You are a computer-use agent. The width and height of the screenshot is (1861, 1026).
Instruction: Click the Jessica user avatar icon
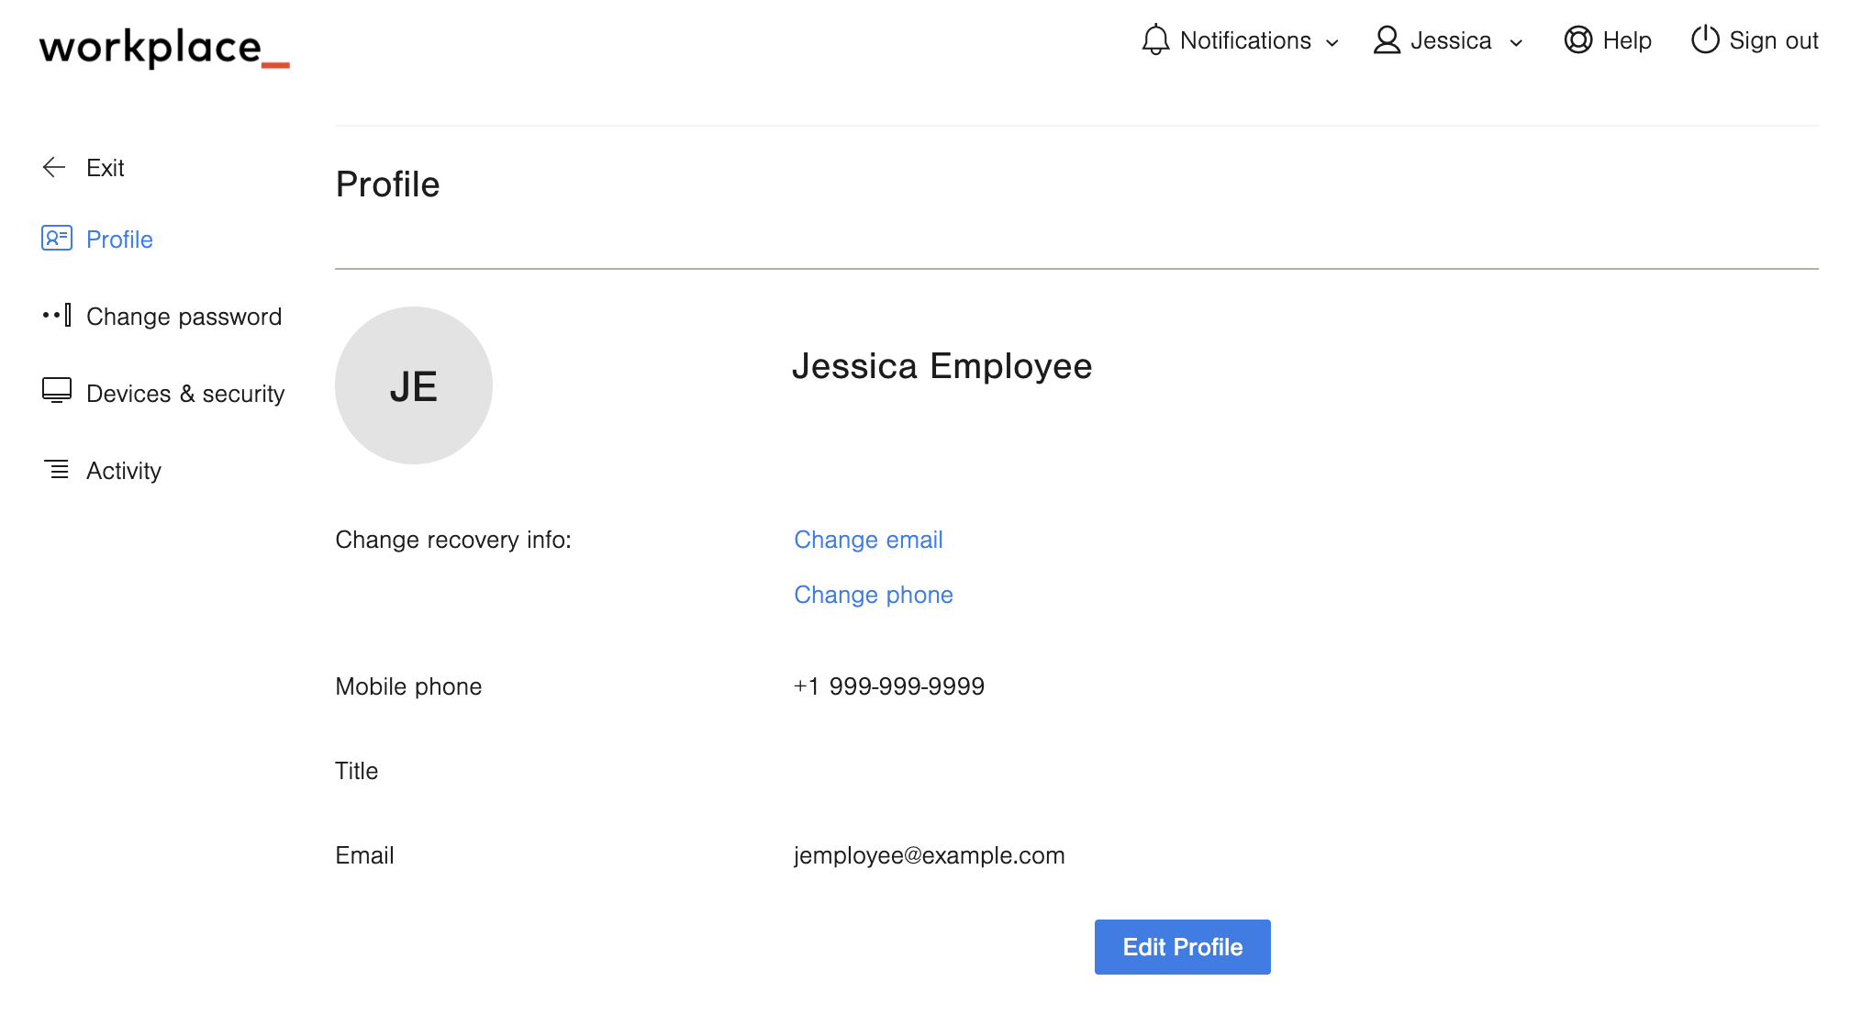point(1387,40)
